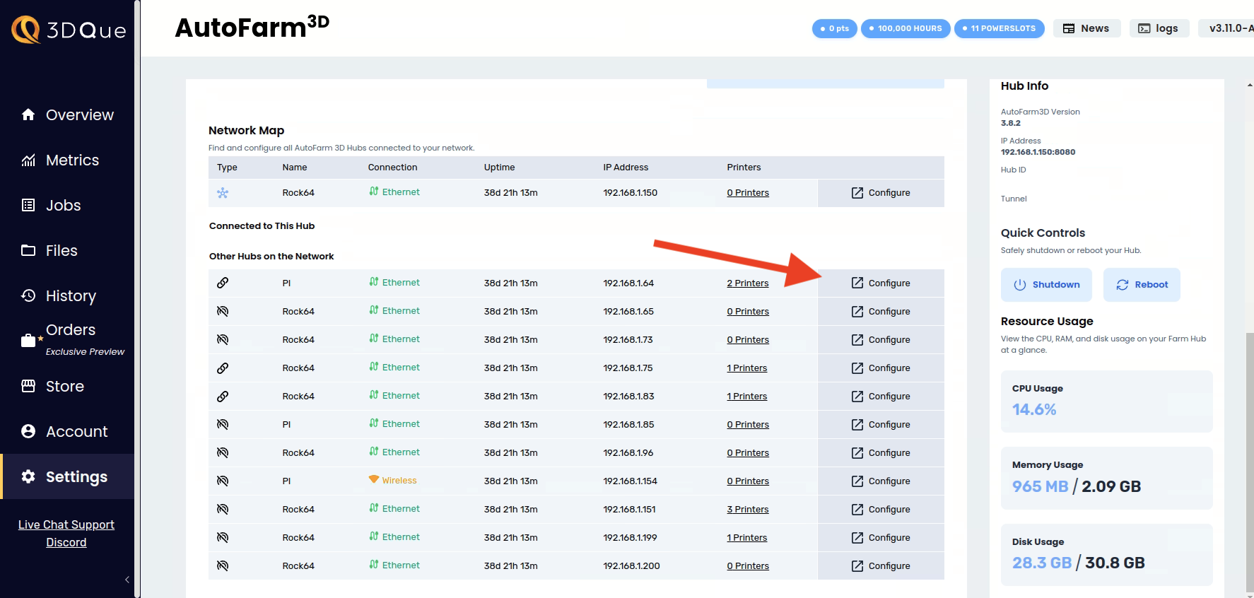Open the News button

(1086, 28)
